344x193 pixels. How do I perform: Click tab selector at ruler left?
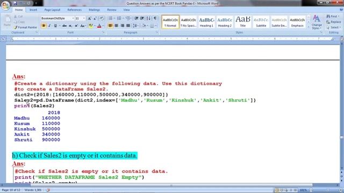[3, 39]
